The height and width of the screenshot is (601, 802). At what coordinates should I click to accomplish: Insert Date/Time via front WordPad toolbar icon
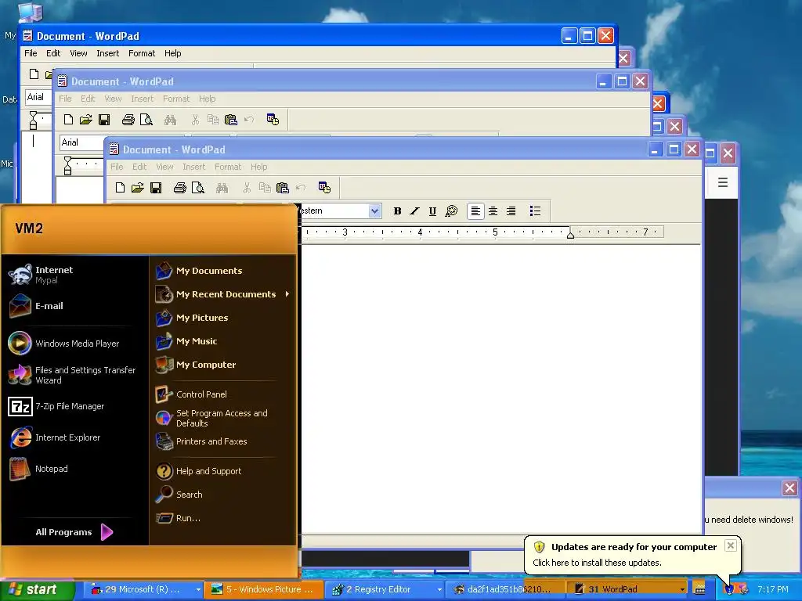pyautogui.click(x=324, y=188)
